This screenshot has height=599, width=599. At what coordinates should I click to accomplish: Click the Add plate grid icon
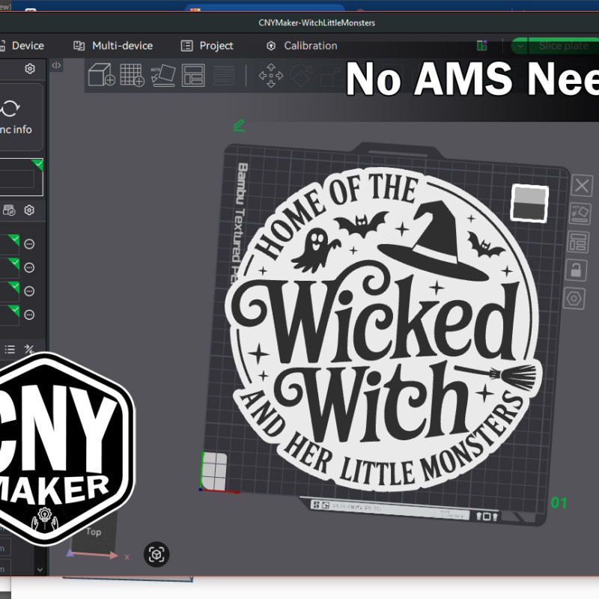133,75
